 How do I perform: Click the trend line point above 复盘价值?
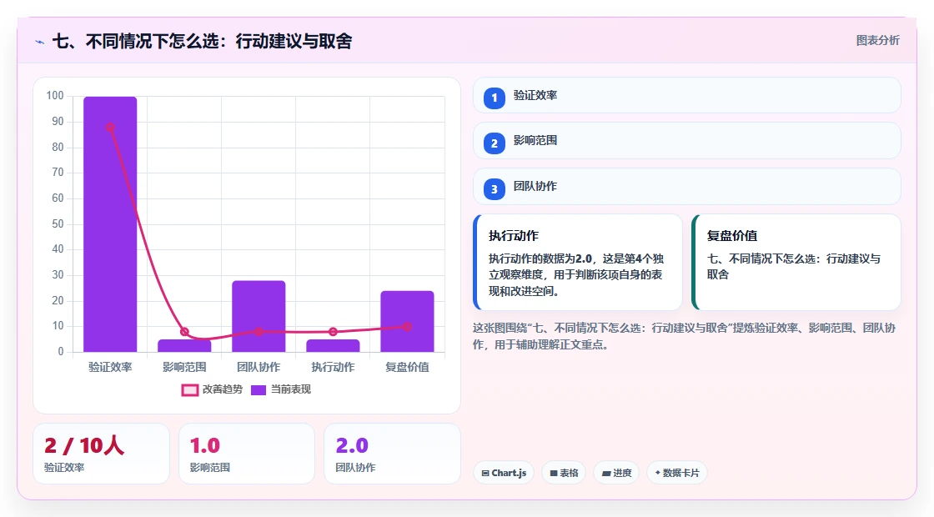tap(407, 326)
